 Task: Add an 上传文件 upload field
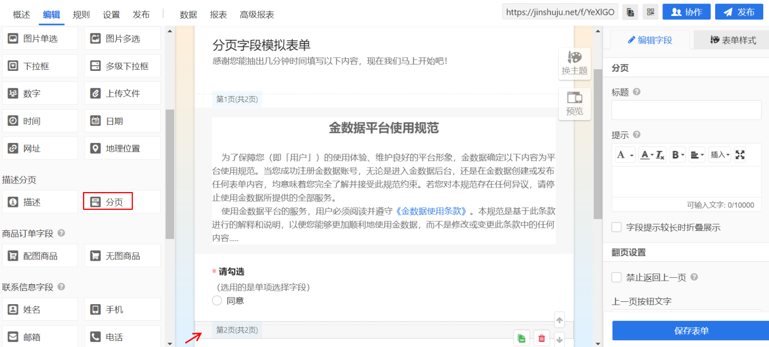tap(123, 94)
